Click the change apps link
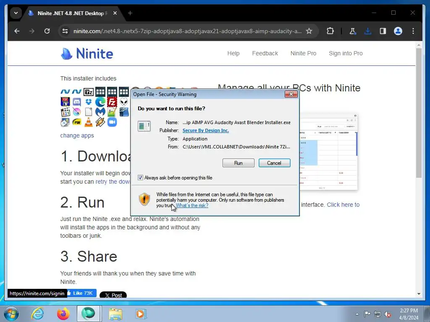 tap(77, 135)
